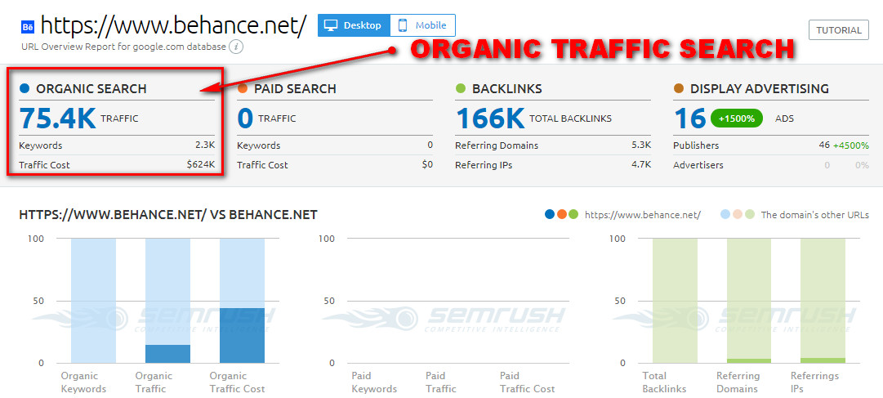Click the Paid Traffic Cost axis label

click(528, 382)
